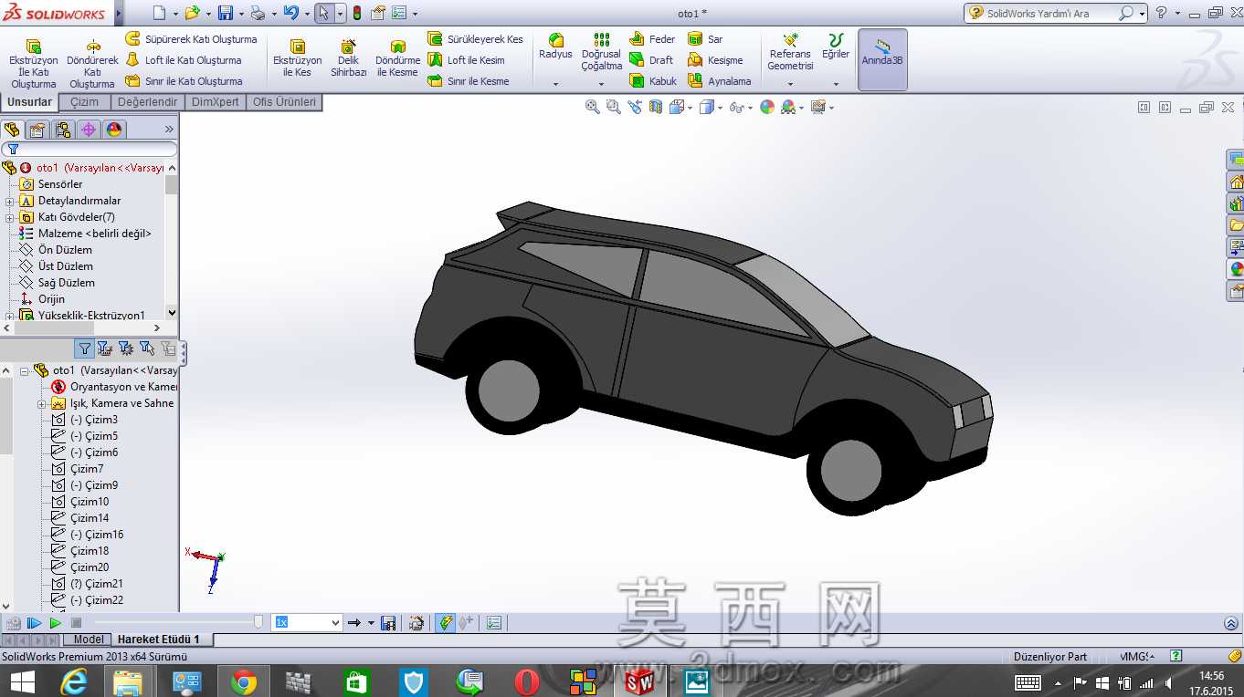Click the Loft ile Kesim button
The height and width of the screenshot is (697, 1244).
466,60
